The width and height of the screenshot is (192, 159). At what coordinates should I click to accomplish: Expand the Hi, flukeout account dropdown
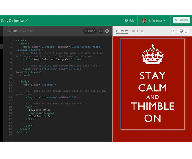pos(164,21)
